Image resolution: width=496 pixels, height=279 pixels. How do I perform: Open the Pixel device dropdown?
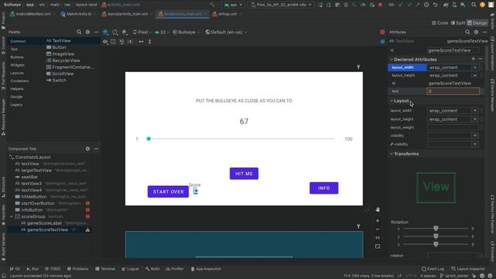tap(142, 33)
